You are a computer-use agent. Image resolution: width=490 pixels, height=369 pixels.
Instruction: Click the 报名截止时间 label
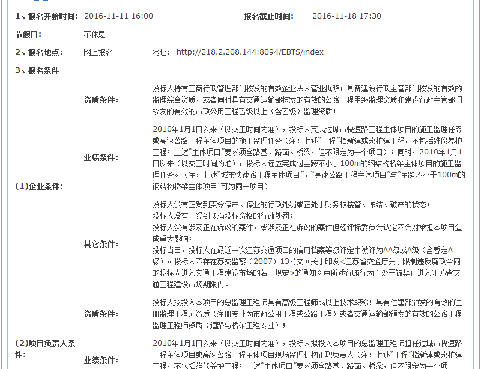271,16
